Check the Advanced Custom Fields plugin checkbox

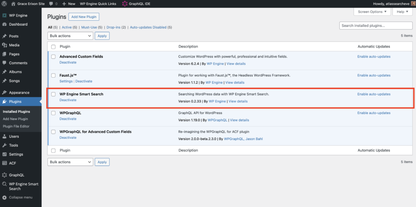point(53,57)
